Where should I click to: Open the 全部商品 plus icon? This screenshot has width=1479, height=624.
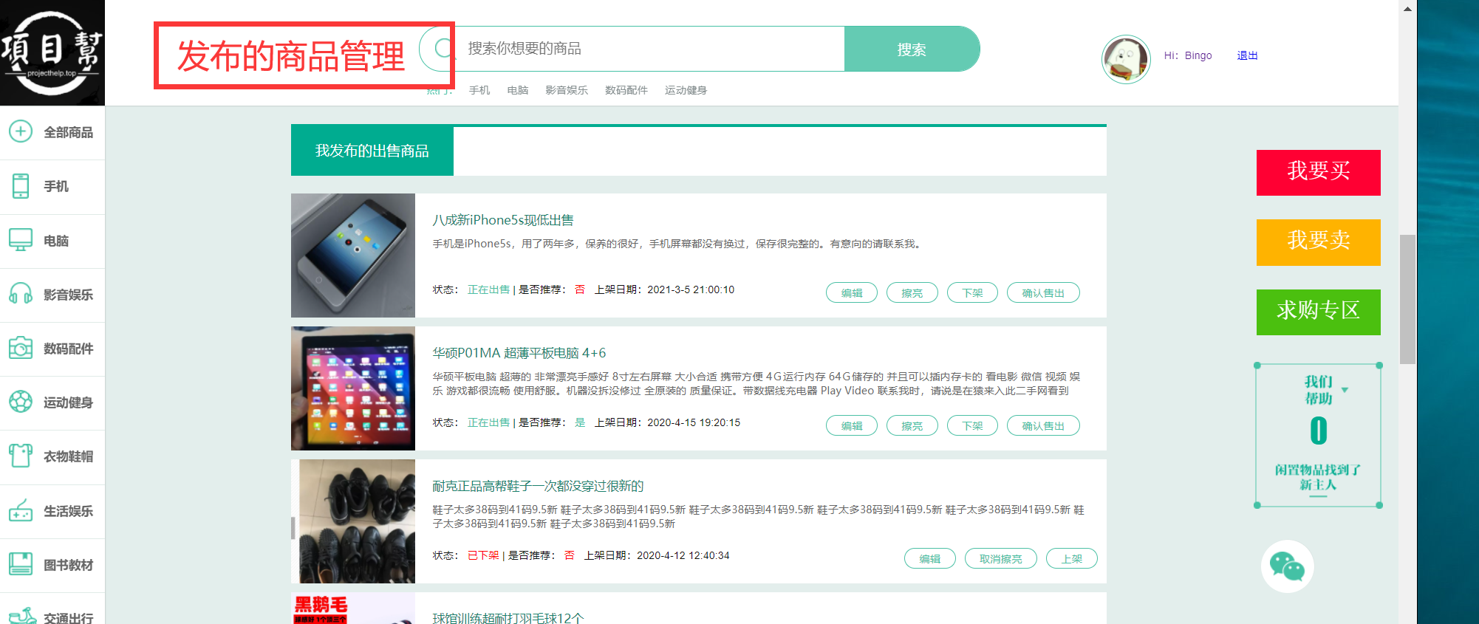pyautogui.click(x=21, y=131)
